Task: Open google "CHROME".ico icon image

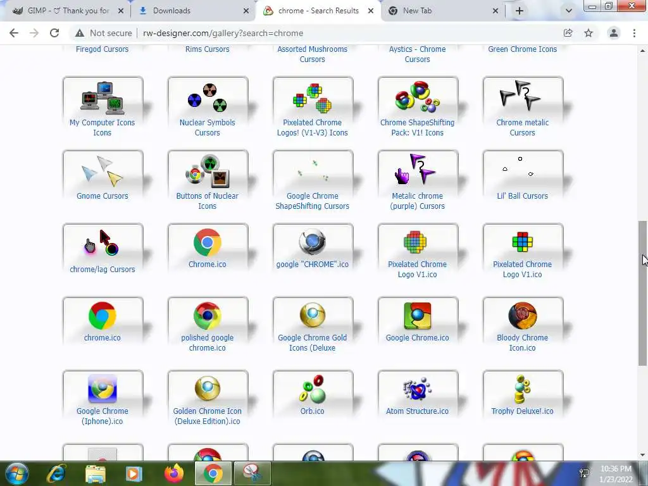Action: pos(313,242)
